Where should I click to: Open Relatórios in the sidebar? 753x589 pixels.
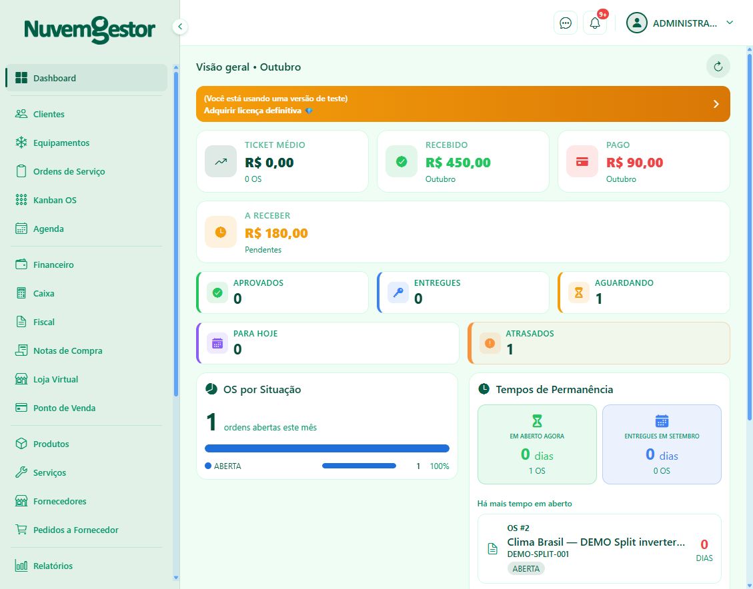[x=87, y=566]
